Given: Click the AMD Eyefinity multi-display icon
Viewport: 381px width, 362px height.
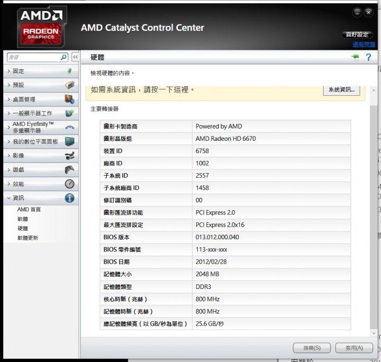Looking at the screenshot, I should (x=70, y=127).
